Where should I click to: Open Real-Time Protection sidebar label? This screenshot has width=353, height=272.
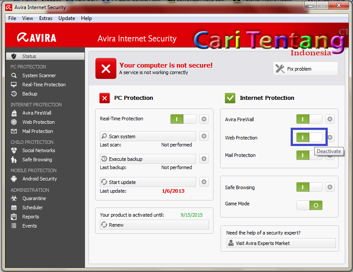point(44,85)
